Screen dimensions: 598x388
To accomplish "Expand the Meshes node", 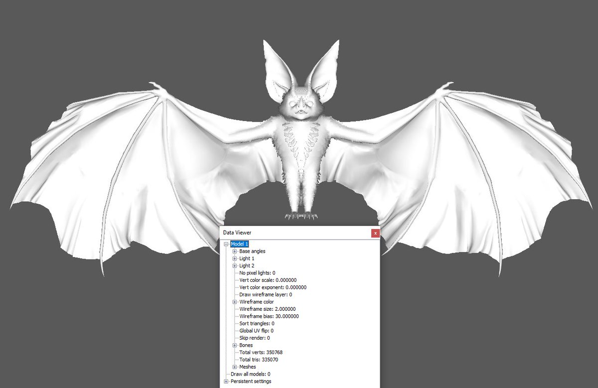I will coord(235,367).
